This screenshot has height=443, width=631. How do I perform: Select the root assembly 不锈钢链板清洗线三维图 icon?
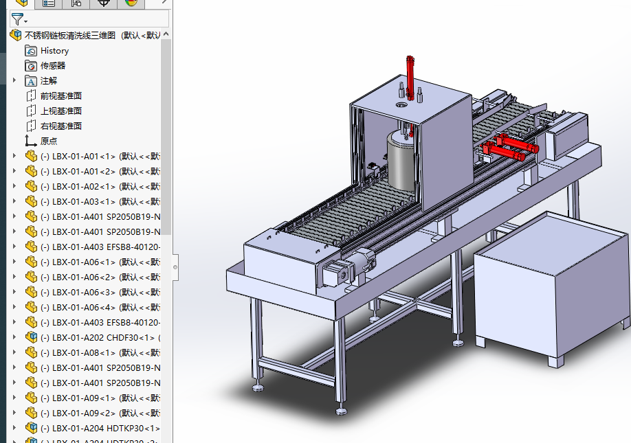pyautogui.click(x=16, y=36)
